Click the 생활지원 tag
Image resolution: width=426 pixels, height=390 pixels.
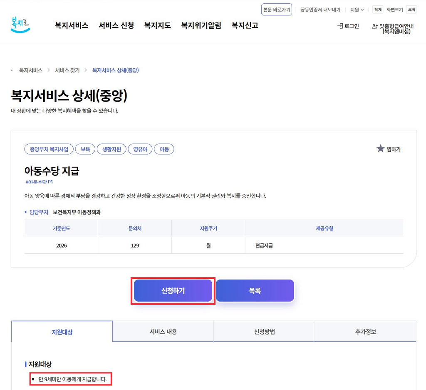point(111,149)
